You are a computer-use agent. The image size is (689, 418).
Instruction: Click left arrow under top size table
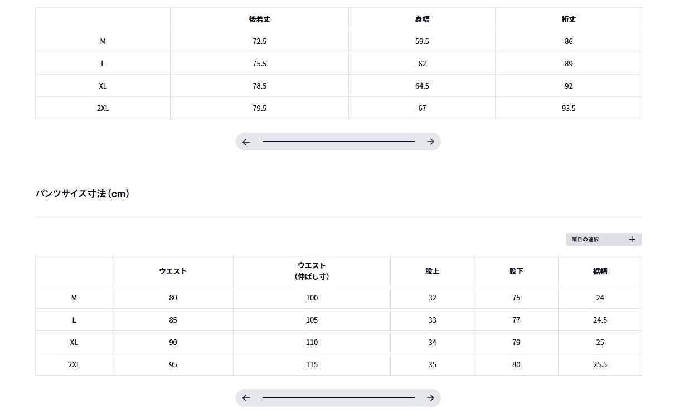[246, 142]
